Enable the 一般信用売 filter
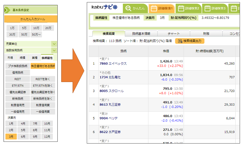Screen dimensions: 247x146 click(x=17, y=112)
